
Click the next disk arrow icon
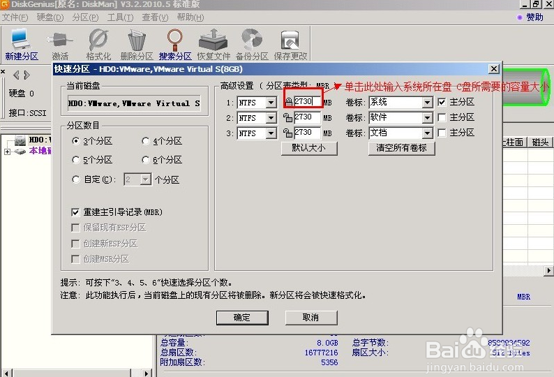point(27,75)
